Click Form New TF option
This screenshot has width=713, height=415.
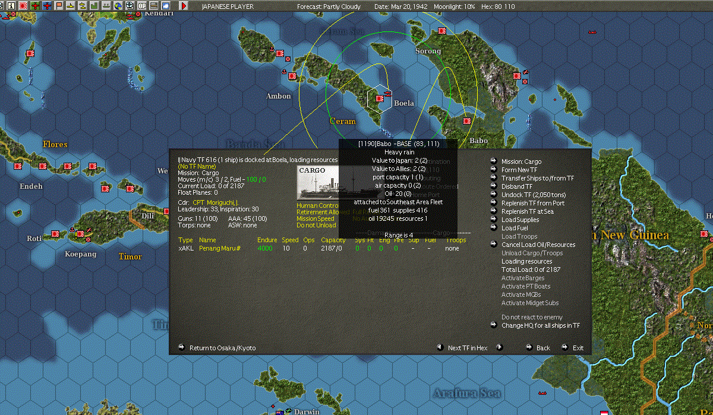[519, 170]
